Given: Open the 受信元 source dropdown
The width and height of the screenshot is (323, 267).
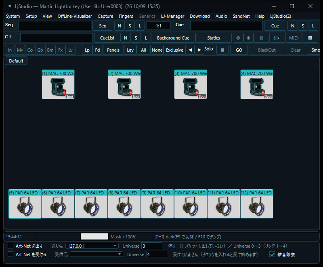Looking at the screenshot, I should [x=96, y=254].
